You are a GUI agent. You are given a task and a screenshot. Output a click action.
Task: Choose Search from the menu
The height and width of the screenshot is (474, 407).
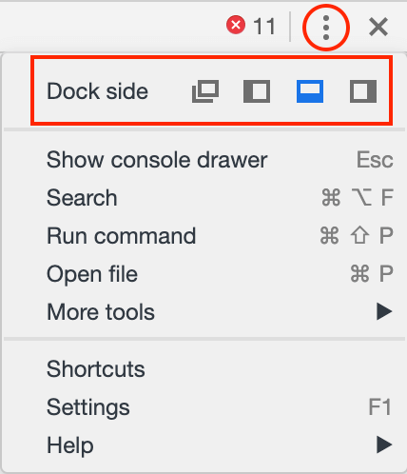(204, 198)
